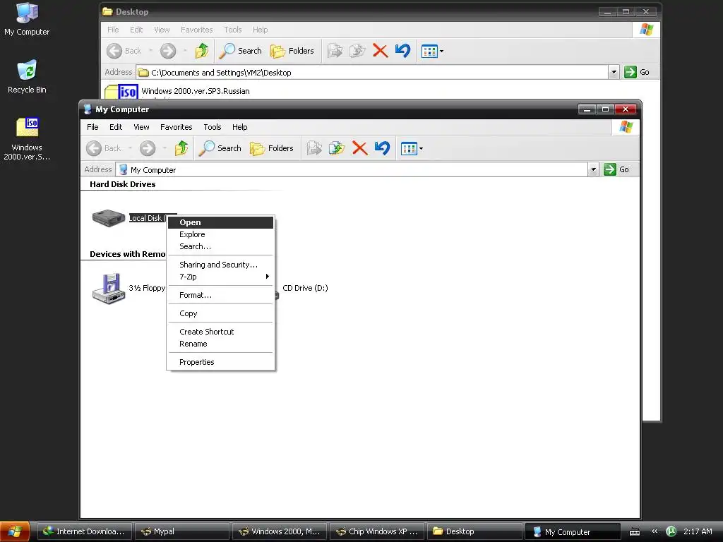Click Undo icon in Desktop window toolbar
723x542 pixels.
tap(402, 51)
